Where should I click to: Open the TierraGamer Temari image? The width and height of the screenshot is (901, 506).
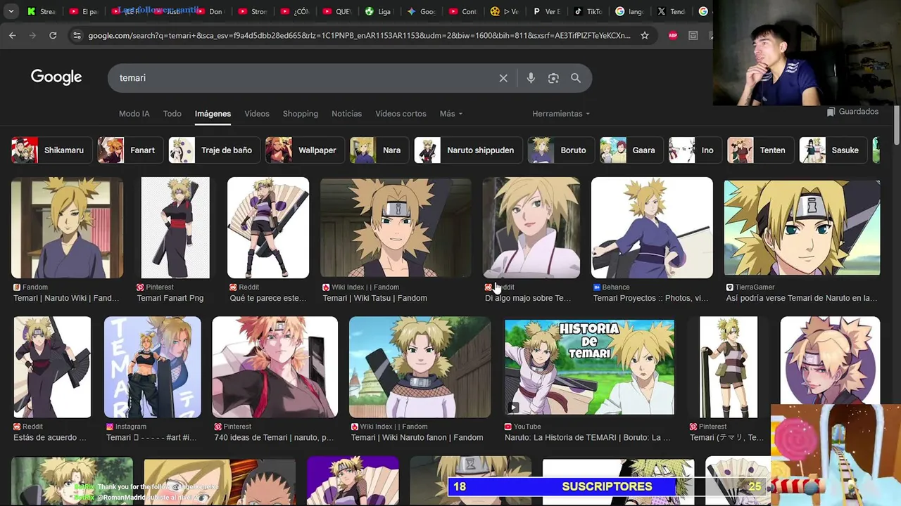pyautogui.click(x=802, y=228)
